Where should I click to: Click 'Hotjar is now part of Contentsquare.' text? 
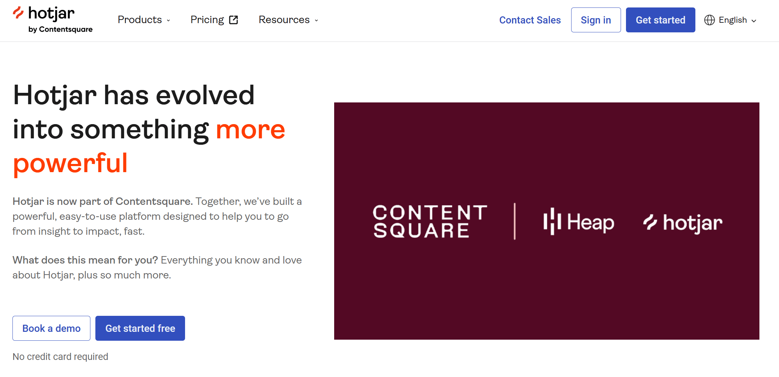coord(102,201)
